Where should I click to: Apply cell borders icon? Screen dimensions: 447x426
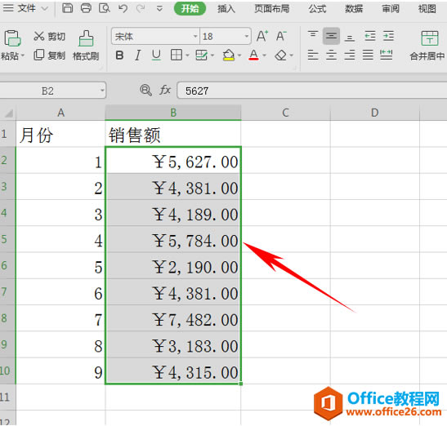tap(177, 55)
